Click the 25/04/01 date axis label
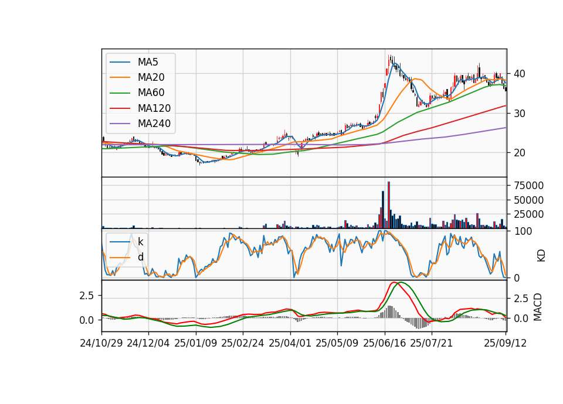Screen dimensions: 563x404 pos(290,343)
